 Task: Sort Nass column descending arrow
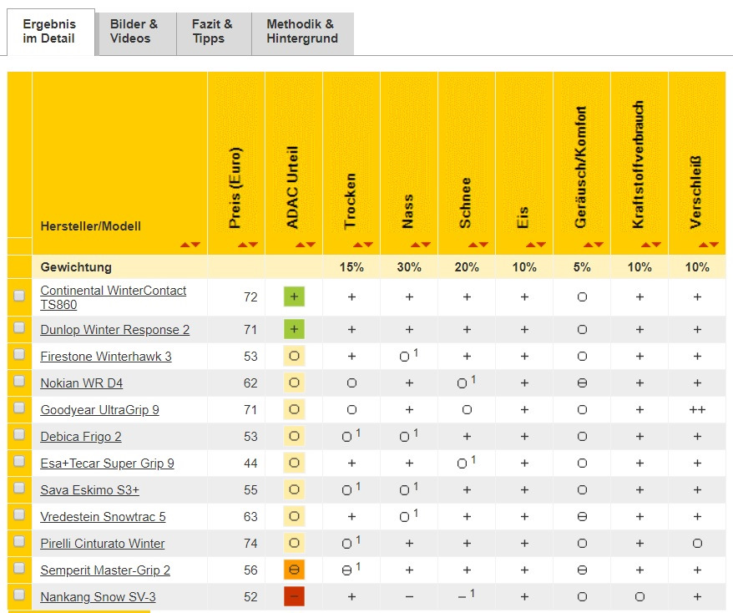(x=426, y=245)
